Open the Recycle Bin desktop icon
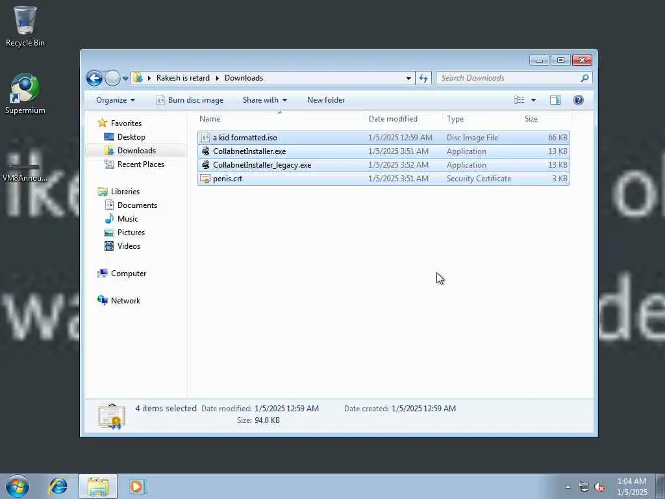The image size is (665, 499). (x=25, y=25)
